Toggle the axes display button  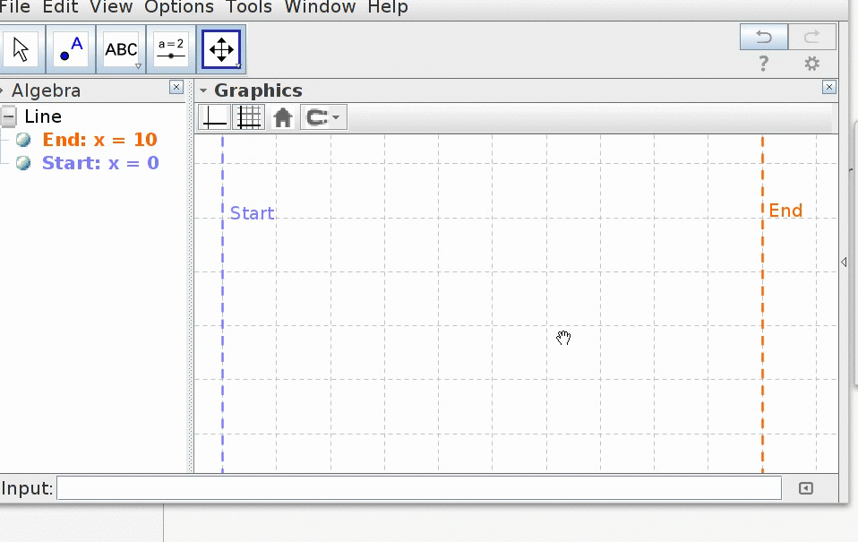tap(215, 117)
